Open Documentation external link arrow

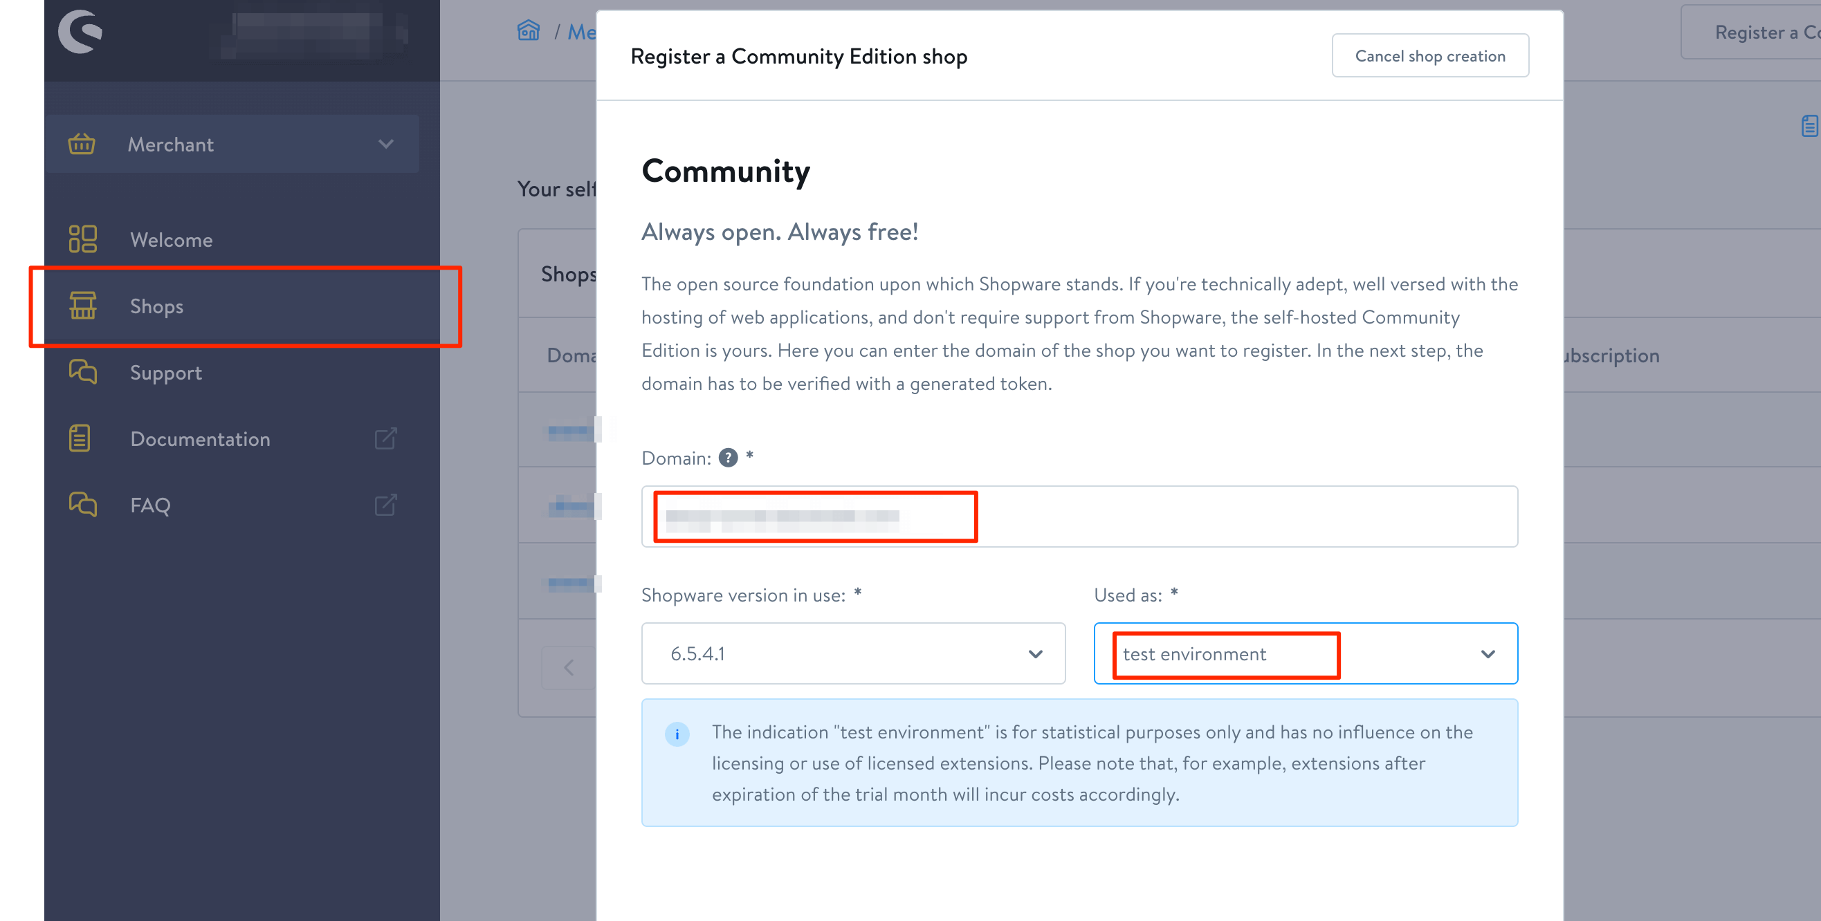pyautogui.click(x=385, y=438)
